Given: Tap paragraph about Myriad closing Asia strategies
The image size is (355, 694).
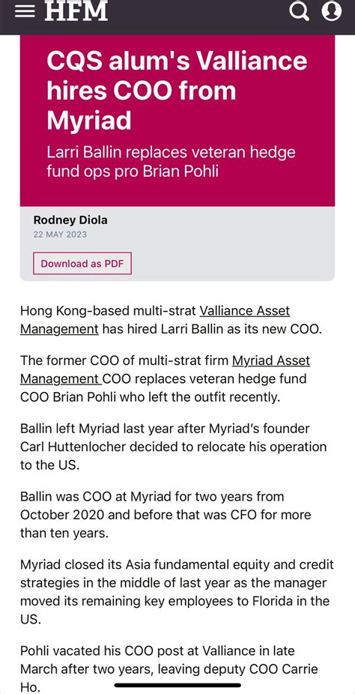Looking at the screenshot, I should (177, 592).
